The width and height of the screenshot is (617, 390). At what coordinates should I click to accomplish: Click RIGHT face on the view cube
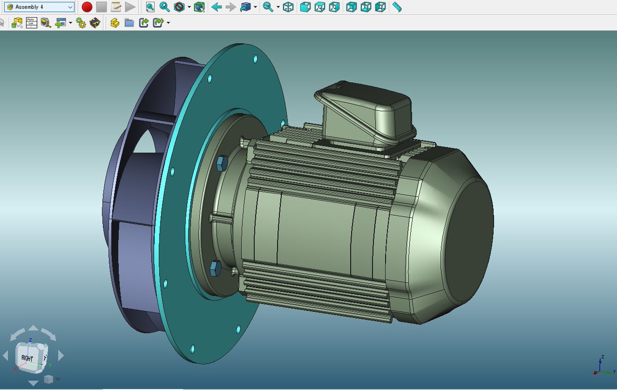click(x=27, y=358)
